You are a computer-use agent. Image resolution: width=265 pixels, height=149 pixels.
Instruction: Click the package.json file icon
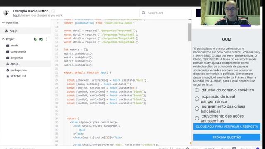pos(7,70)
